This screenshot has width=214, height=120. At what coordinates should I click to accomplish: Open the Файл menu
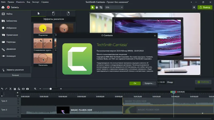pos(3,2)
